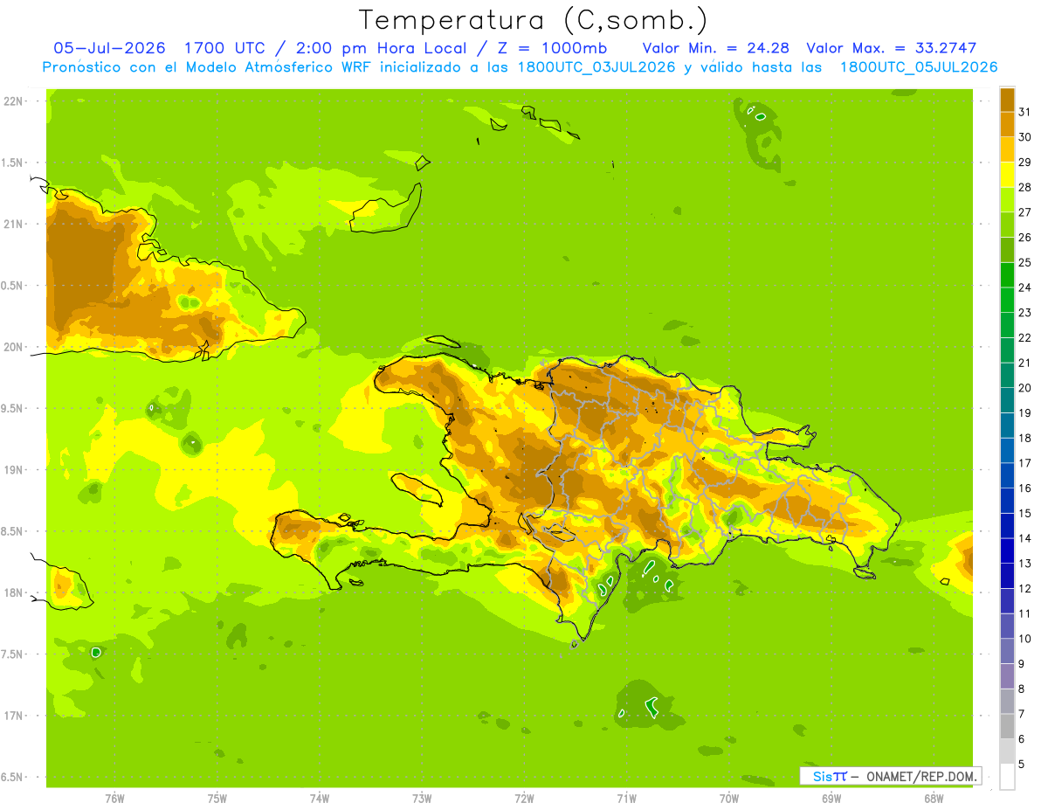Click the "1700 UTC" time label

225,48
